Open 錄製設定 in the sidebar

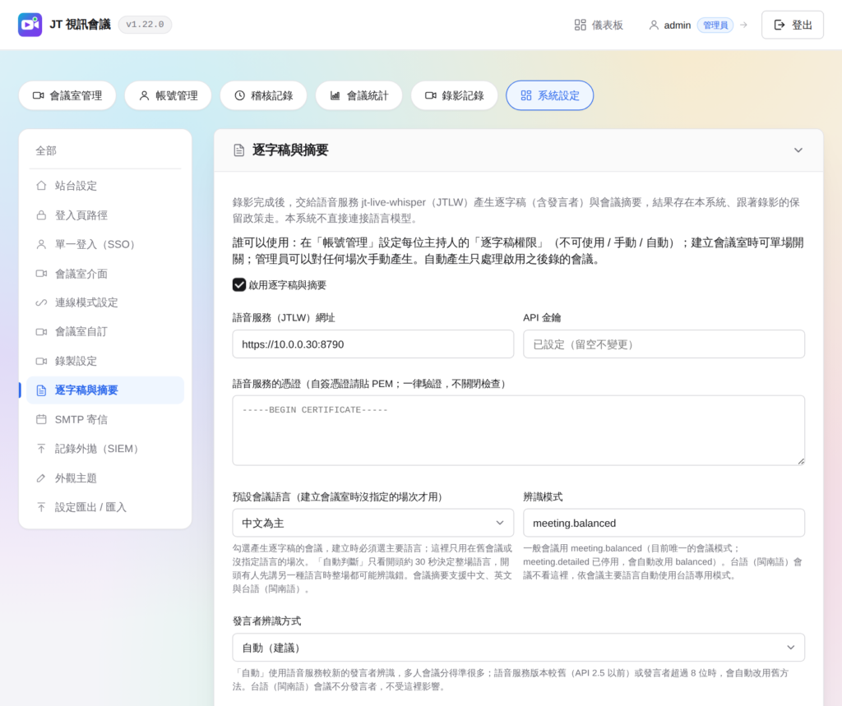(104, 362)
